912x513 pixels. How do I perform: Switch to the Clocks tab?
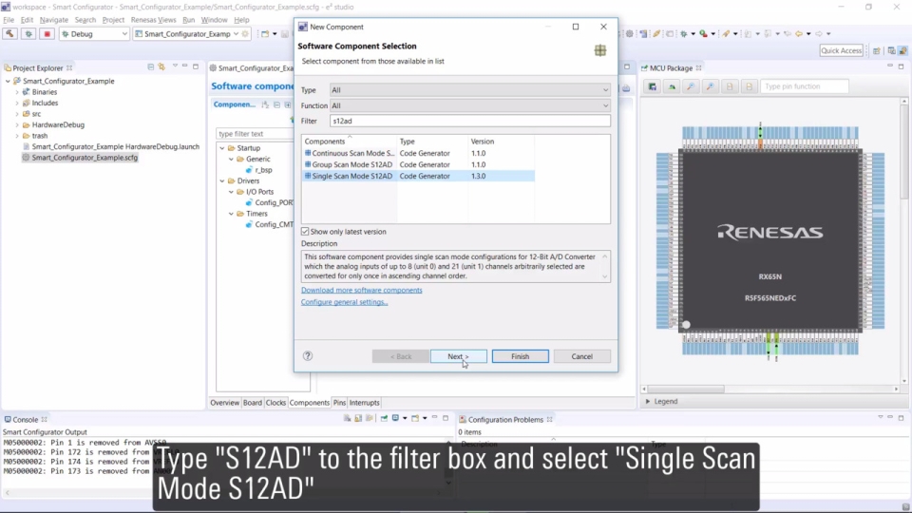tap(275, 403)
